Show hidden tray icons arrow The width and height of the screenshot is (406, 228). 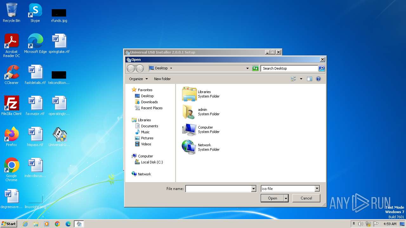pos(354,224)
